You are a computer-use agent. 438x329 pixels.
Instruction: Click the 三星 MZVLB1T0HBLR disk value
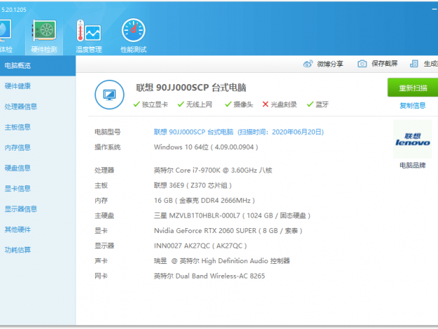point(232,216)
